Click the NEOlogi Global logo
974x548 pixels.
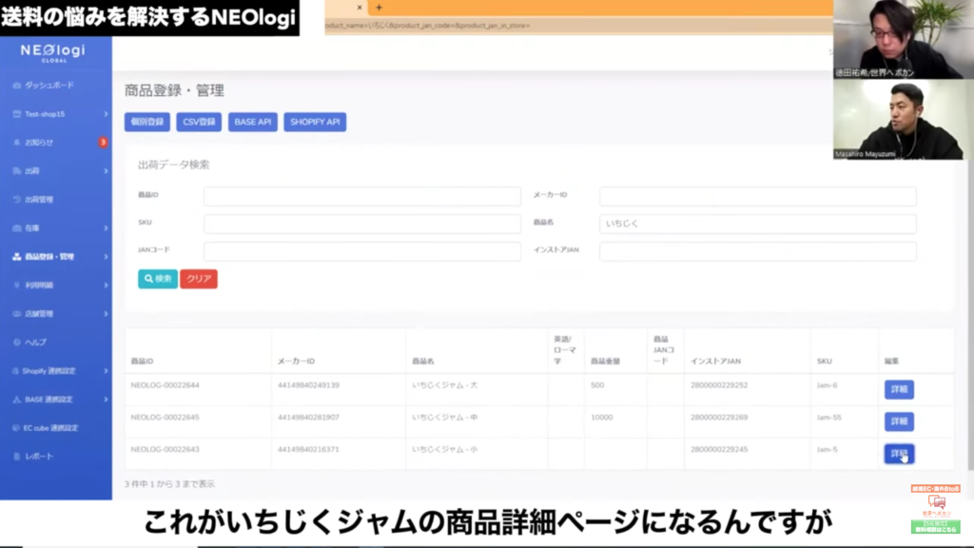point(53,53)
